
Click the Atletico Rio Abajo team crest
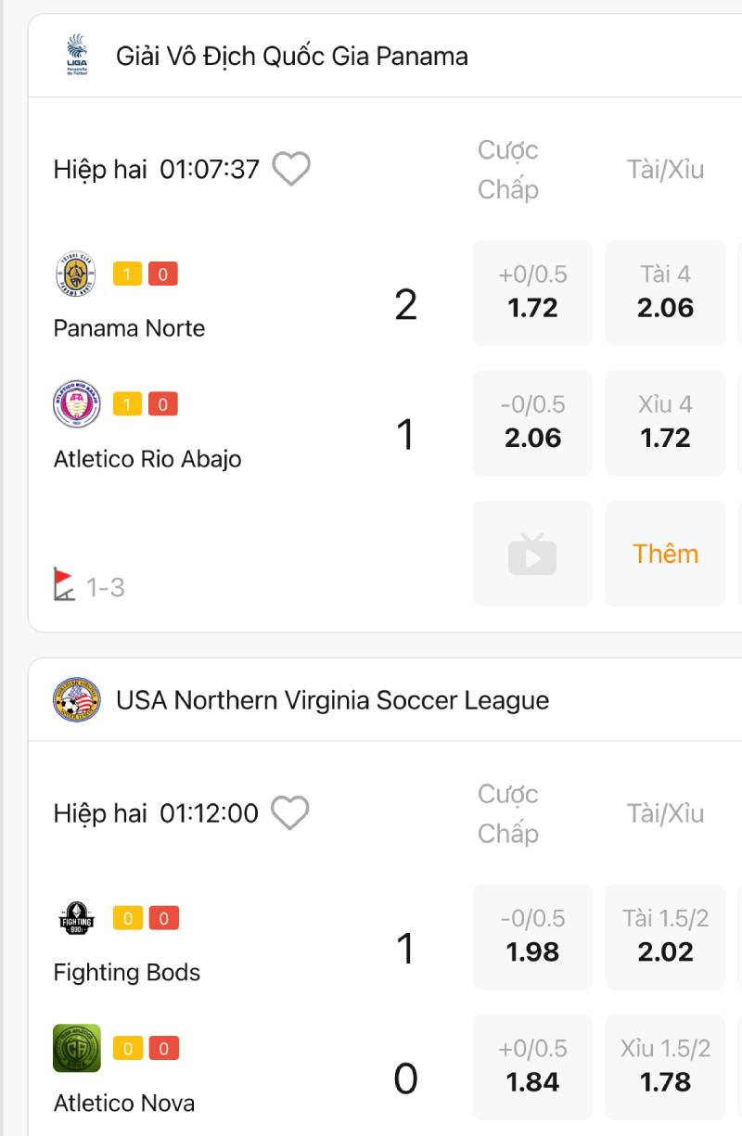(x=76, y=404)
